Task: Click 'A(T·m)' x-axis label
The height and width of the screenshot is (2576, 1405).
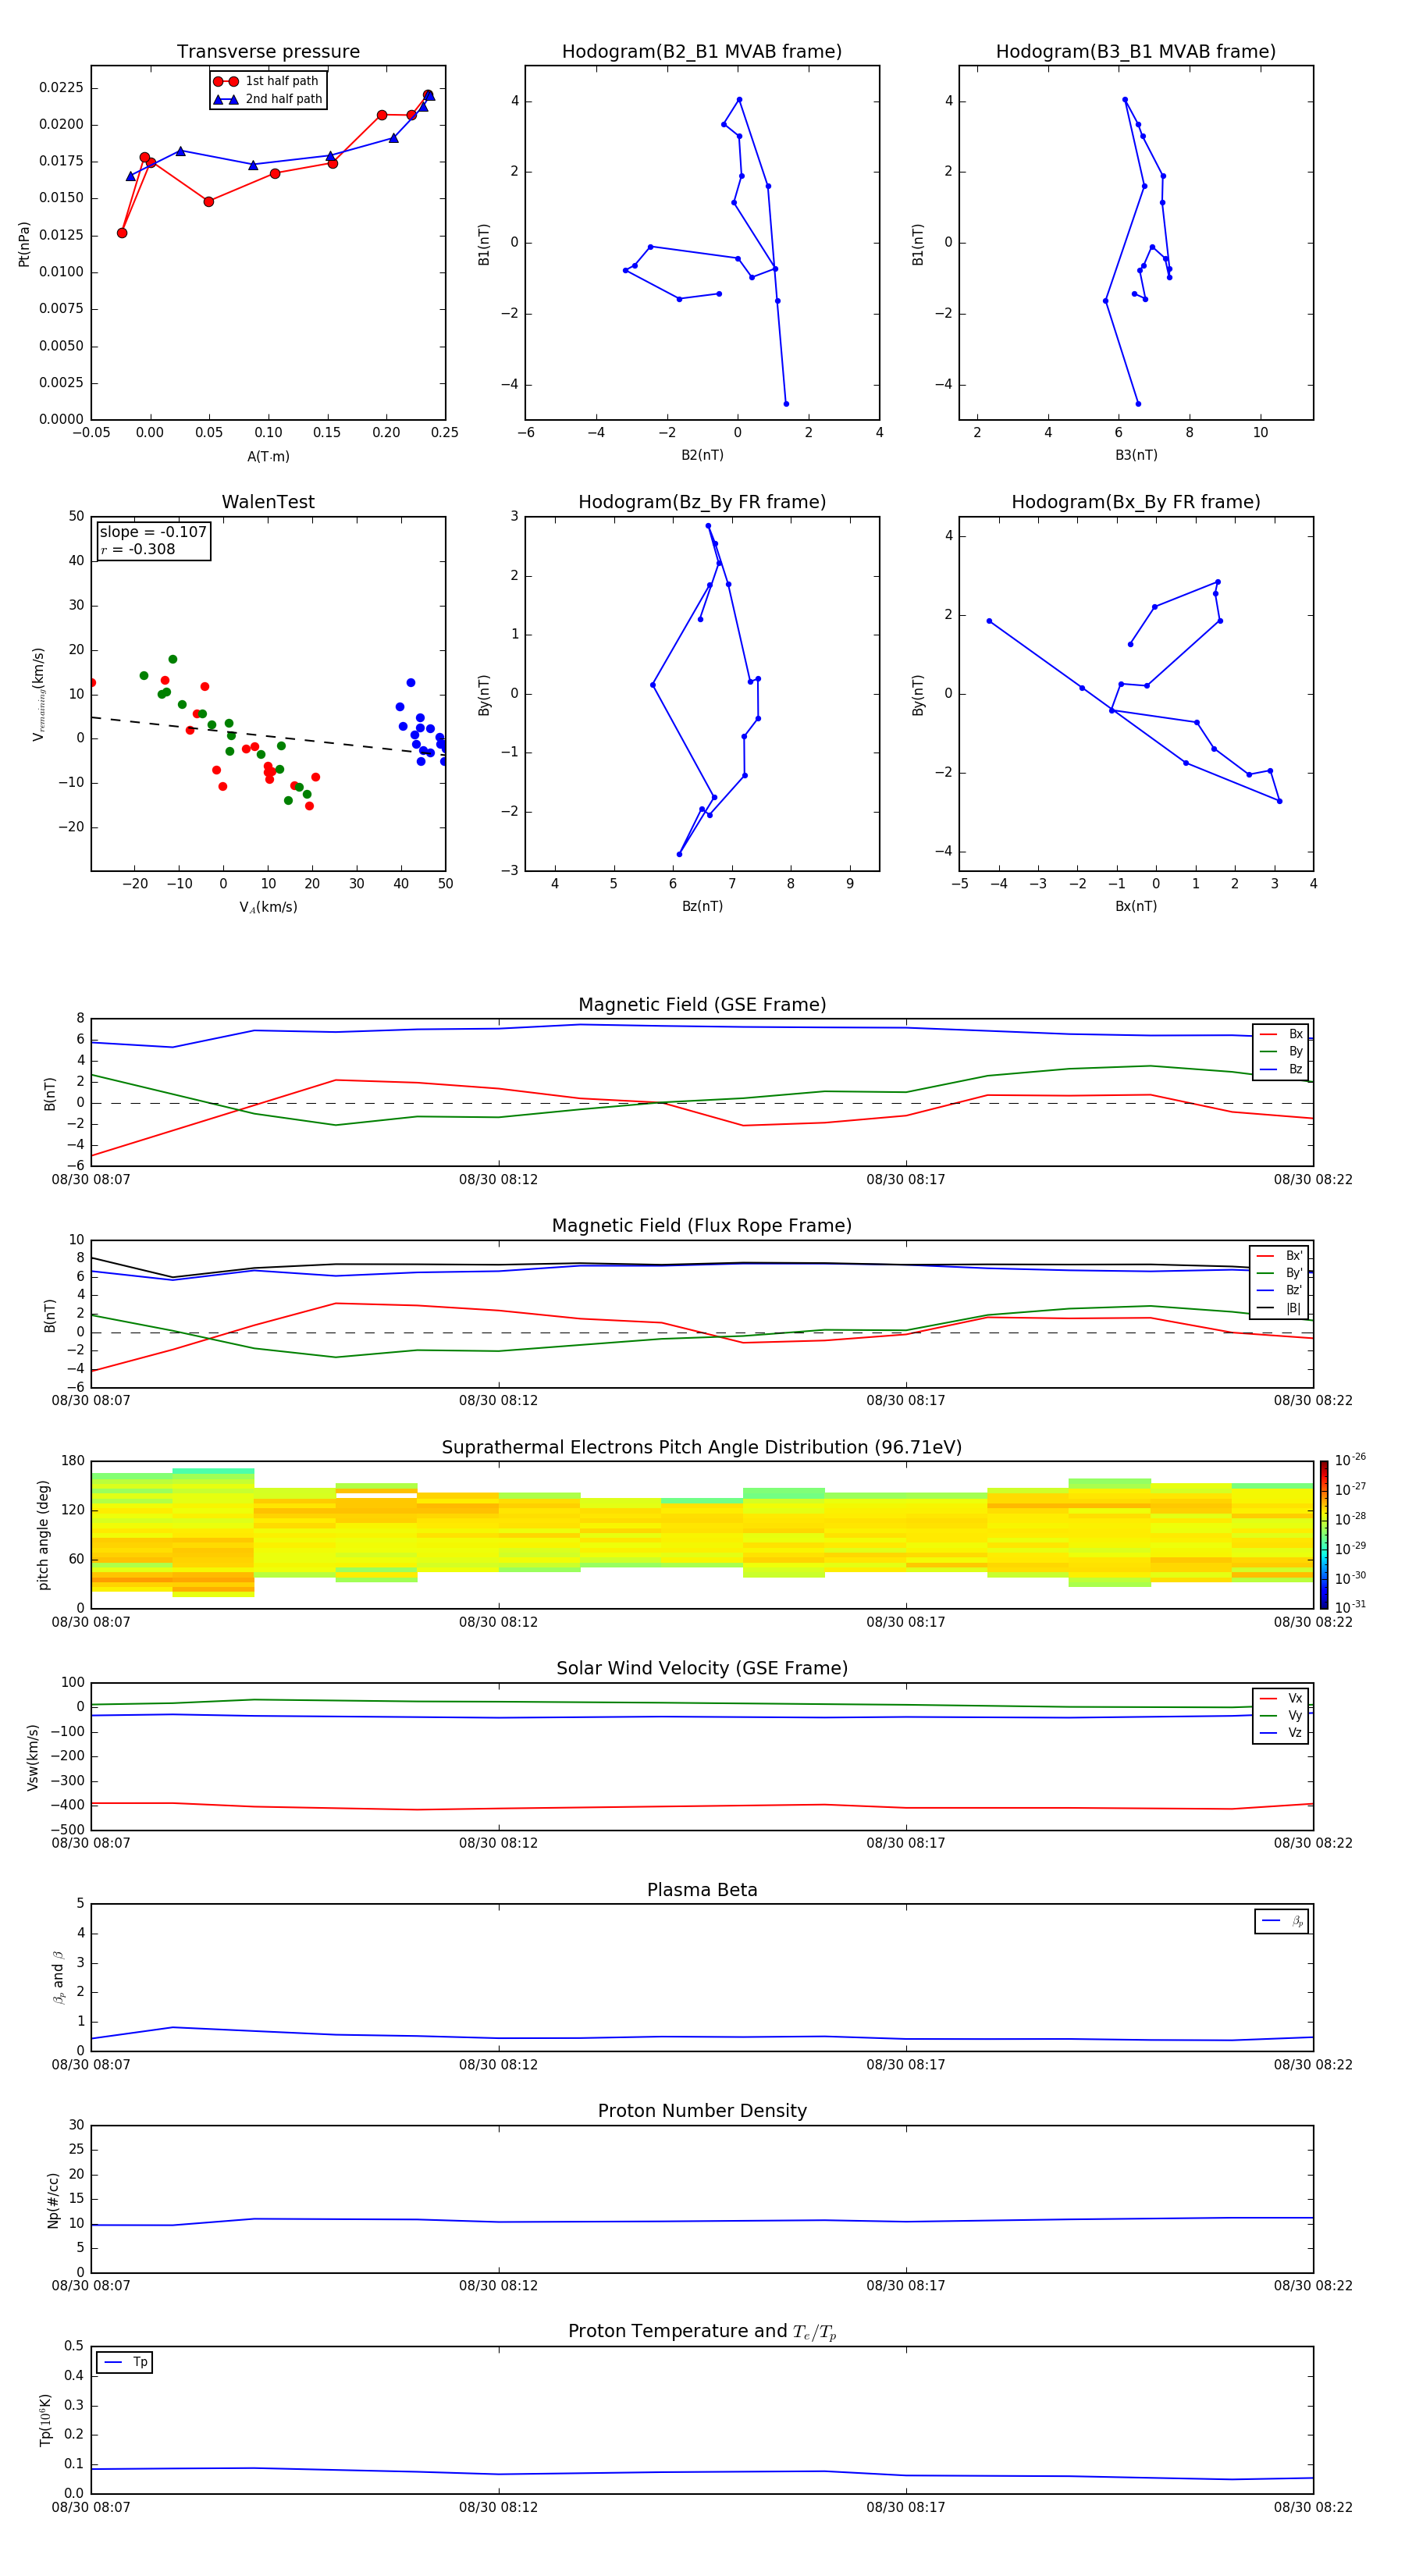Action: [x=268, y=457]
